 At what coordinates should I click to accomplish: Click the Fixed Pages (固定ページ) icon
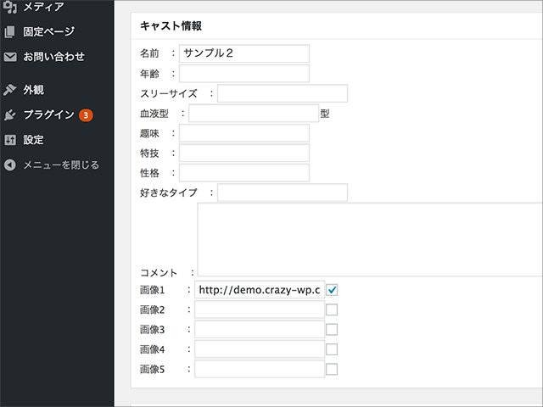[x=10, y=32]
